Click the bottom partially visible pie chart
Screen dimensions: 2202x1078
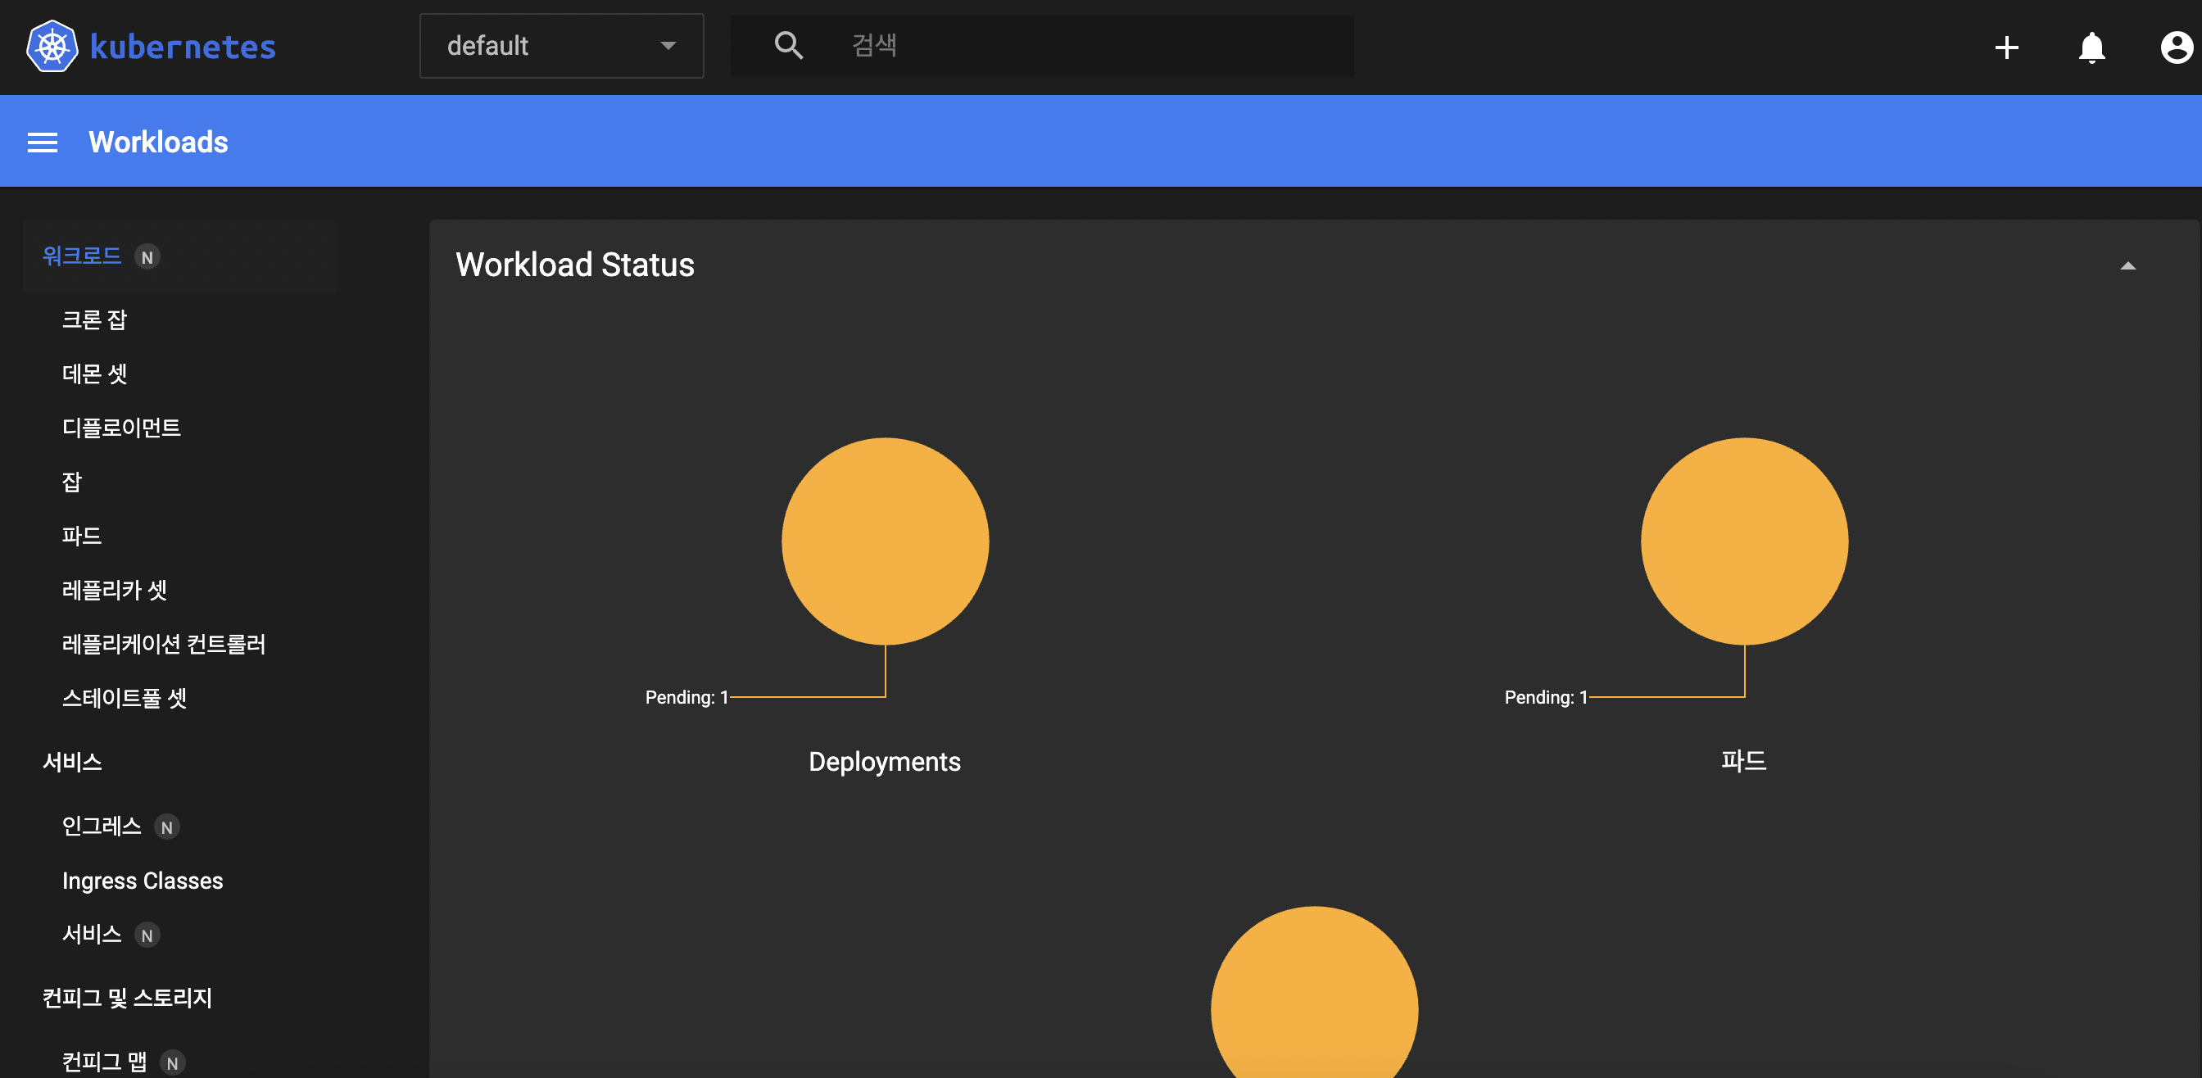tap(1314, 992)
